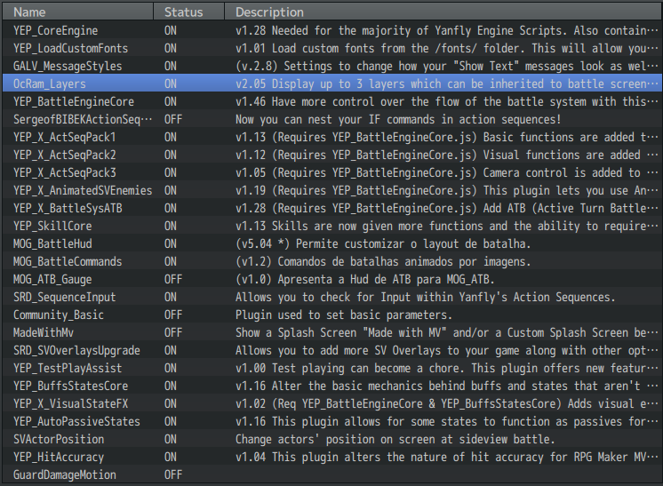Sort by the Name column header
663x486 pixels.
(x=78, y=12)
